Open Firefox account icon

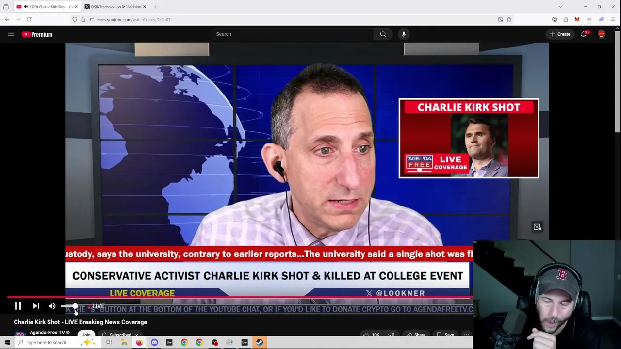pos(555,19)
